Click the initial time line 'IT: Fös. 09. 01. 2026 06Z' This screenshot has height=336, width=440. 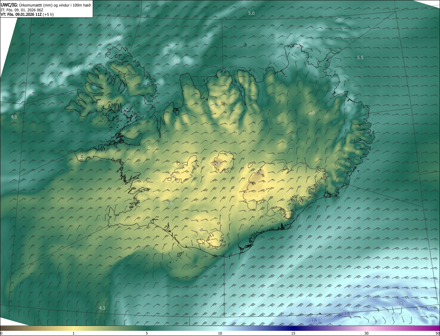(x=22, y=10)
